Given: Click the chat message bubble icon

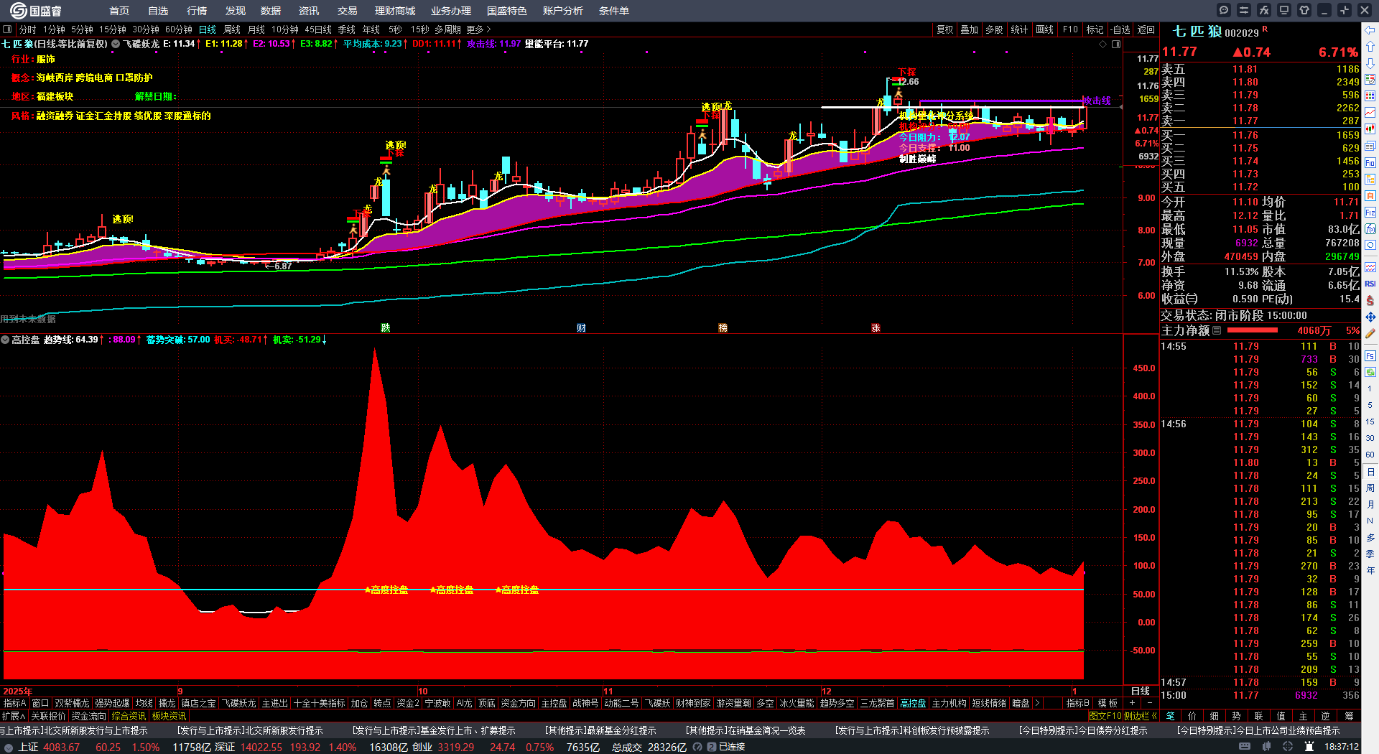Looking at the screenshot, I should (1224, 10).
